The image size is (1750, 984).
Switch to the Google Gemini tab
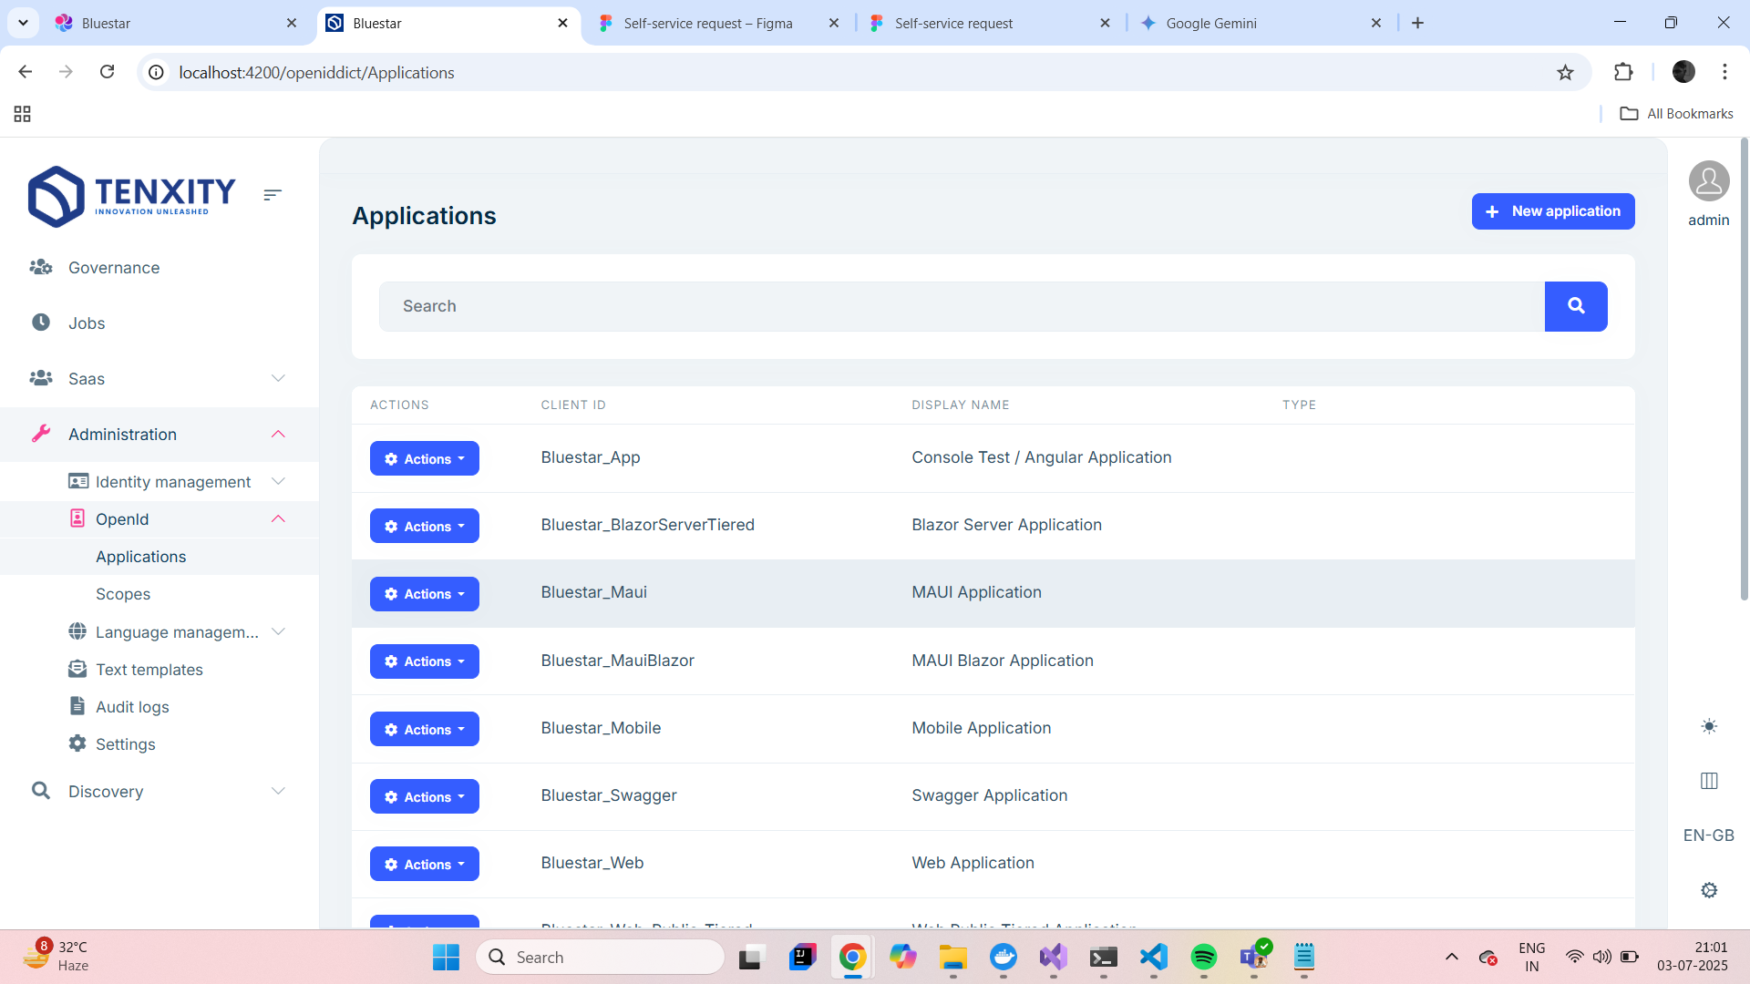(1210, 24)
